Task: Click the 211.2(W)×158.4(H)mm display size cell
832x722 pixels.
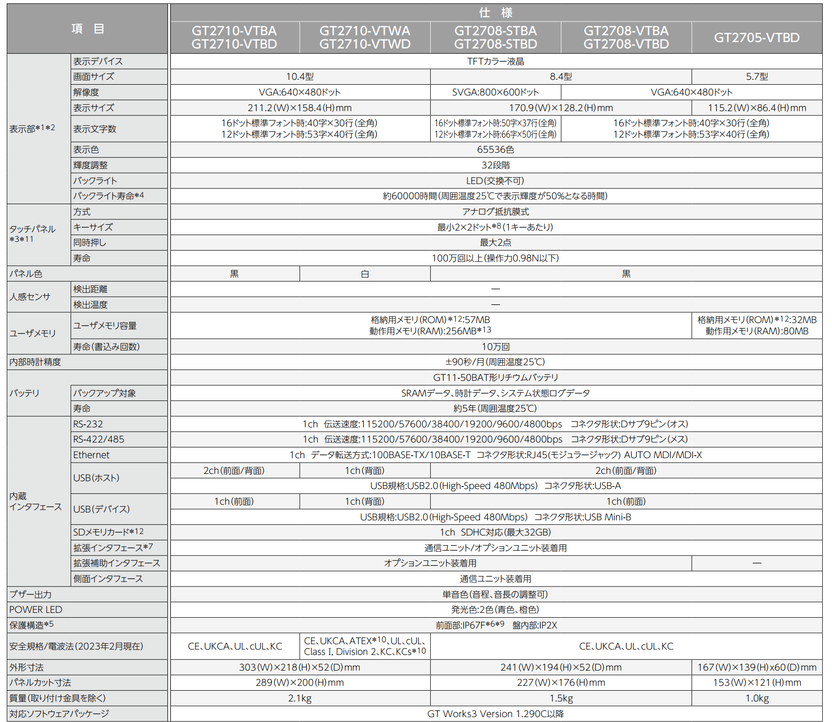Action: (300, 108)
